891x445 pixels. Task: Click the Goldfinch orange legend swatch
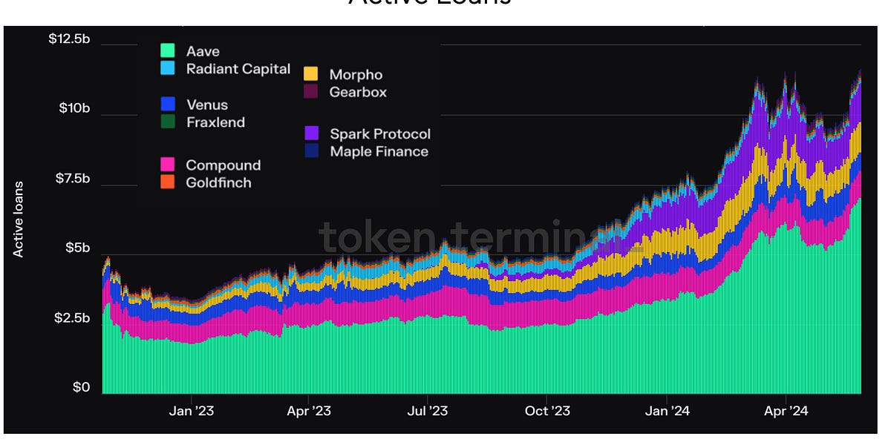(x=168, y=182)
